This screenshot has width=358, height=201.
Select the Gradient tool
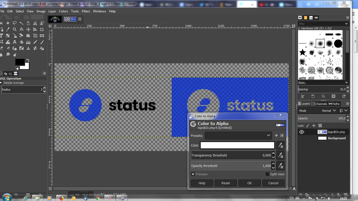(x=28, y=42)
